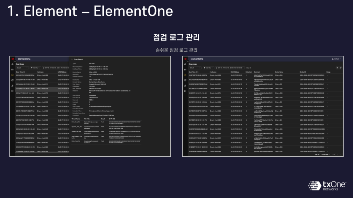Sort by the Hostname column header in right table

click(213, 71)
